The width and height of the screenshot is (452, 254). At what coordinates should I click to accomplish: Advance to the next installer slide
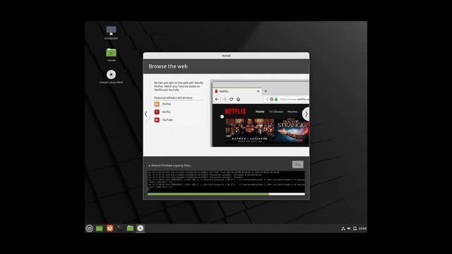coord(306,114)
